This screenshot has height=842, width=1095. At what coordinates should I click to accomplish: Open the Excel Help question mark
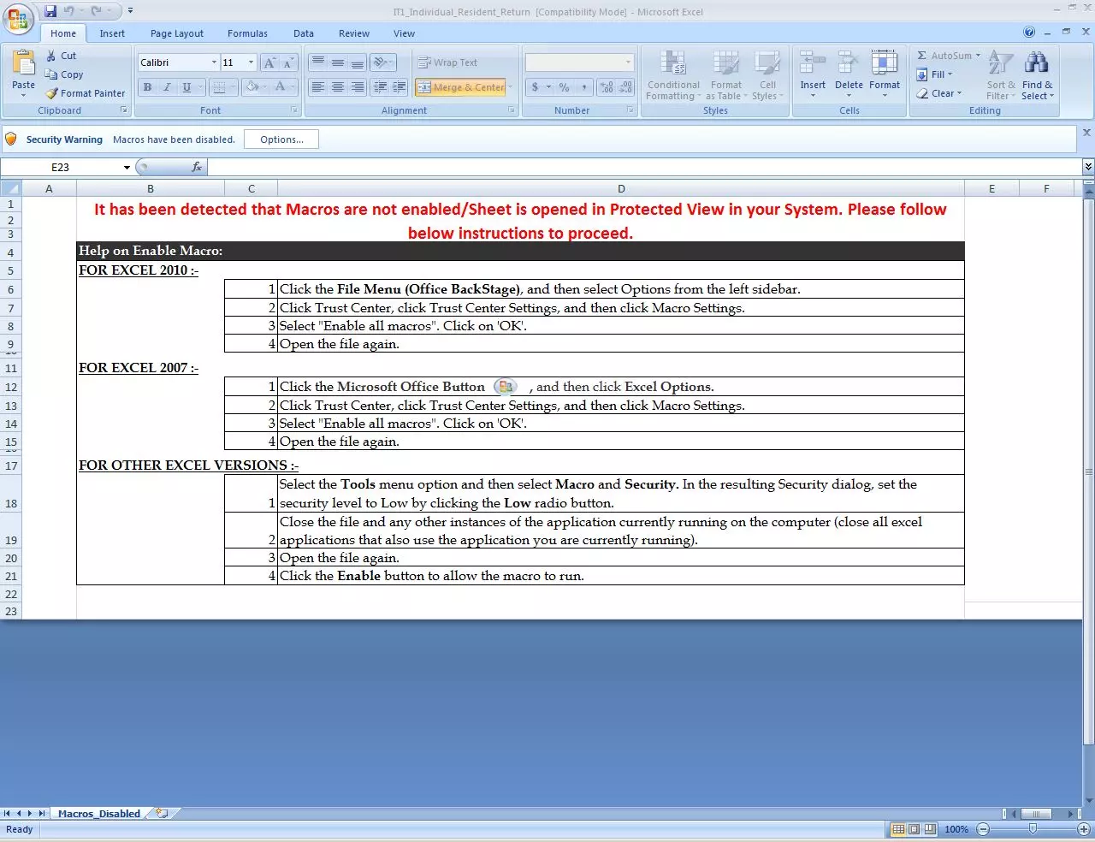click(x=1029, y=33)
